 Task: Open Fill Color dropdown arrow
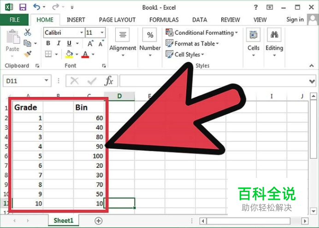click(77, 54)
